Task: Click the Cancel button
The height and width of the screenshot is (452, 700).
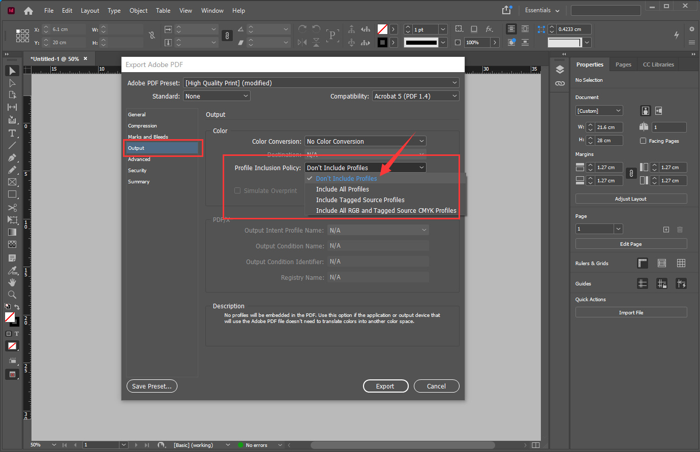Action: point(436,386)
